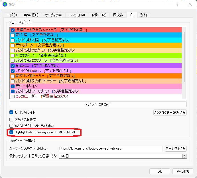Uncheck the 新コールサイン checkbox
The height and width of the screenshot is (178, 197).
pyautogui.click(x=13, y=86)
